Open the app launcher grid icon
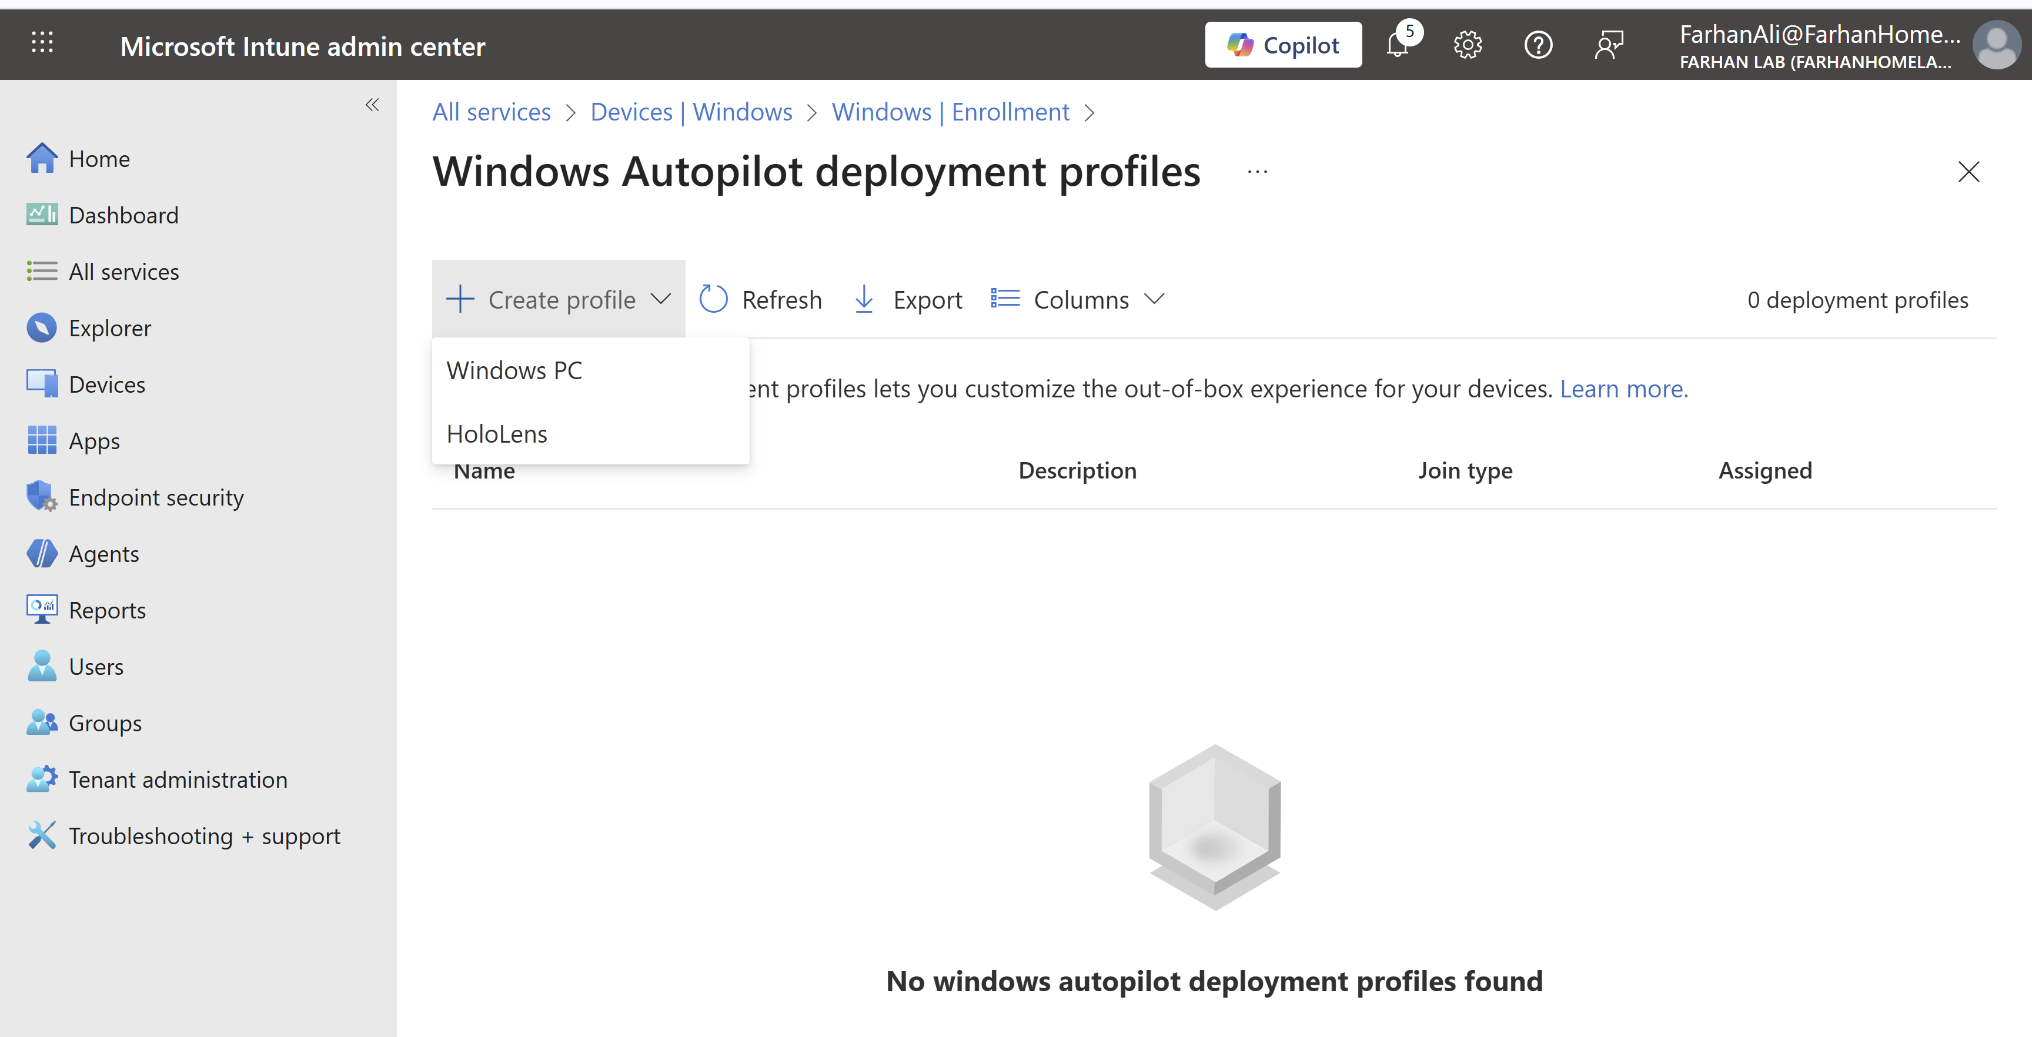This screenshot has width=2032, height=1037. pyautogui.click(x=42, y=42)
